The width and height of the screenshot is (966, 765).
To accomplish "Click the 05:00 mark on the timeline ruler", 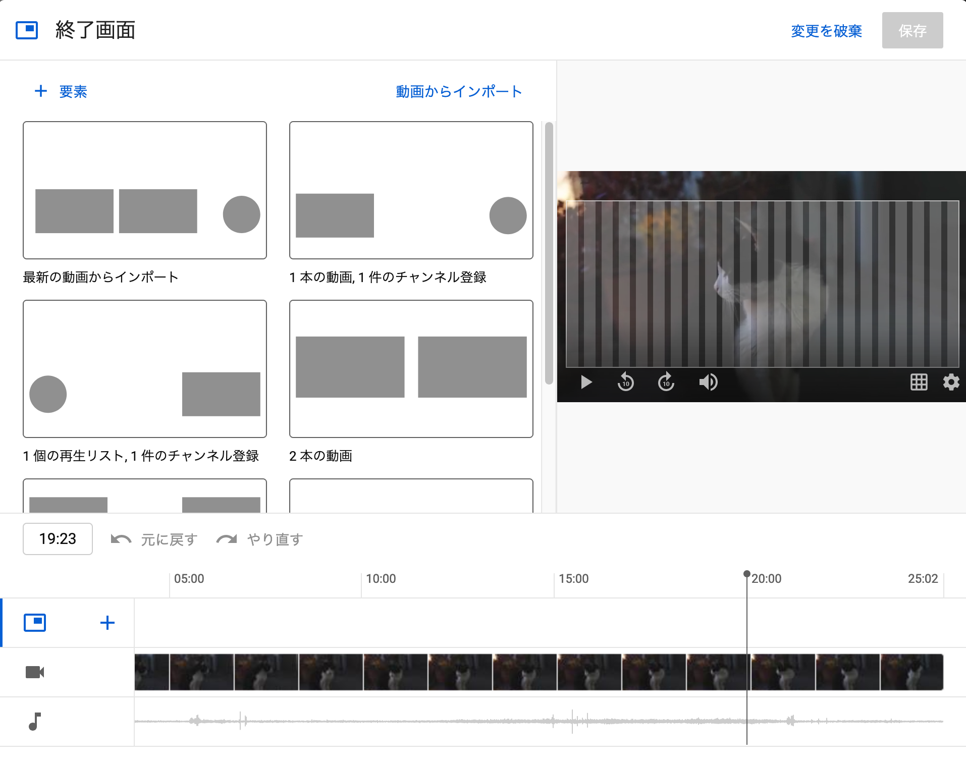I will click(189, 579).
